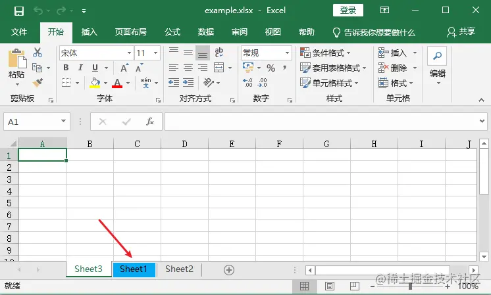Open the 帮助 ribbon tab

coord(306,32)
